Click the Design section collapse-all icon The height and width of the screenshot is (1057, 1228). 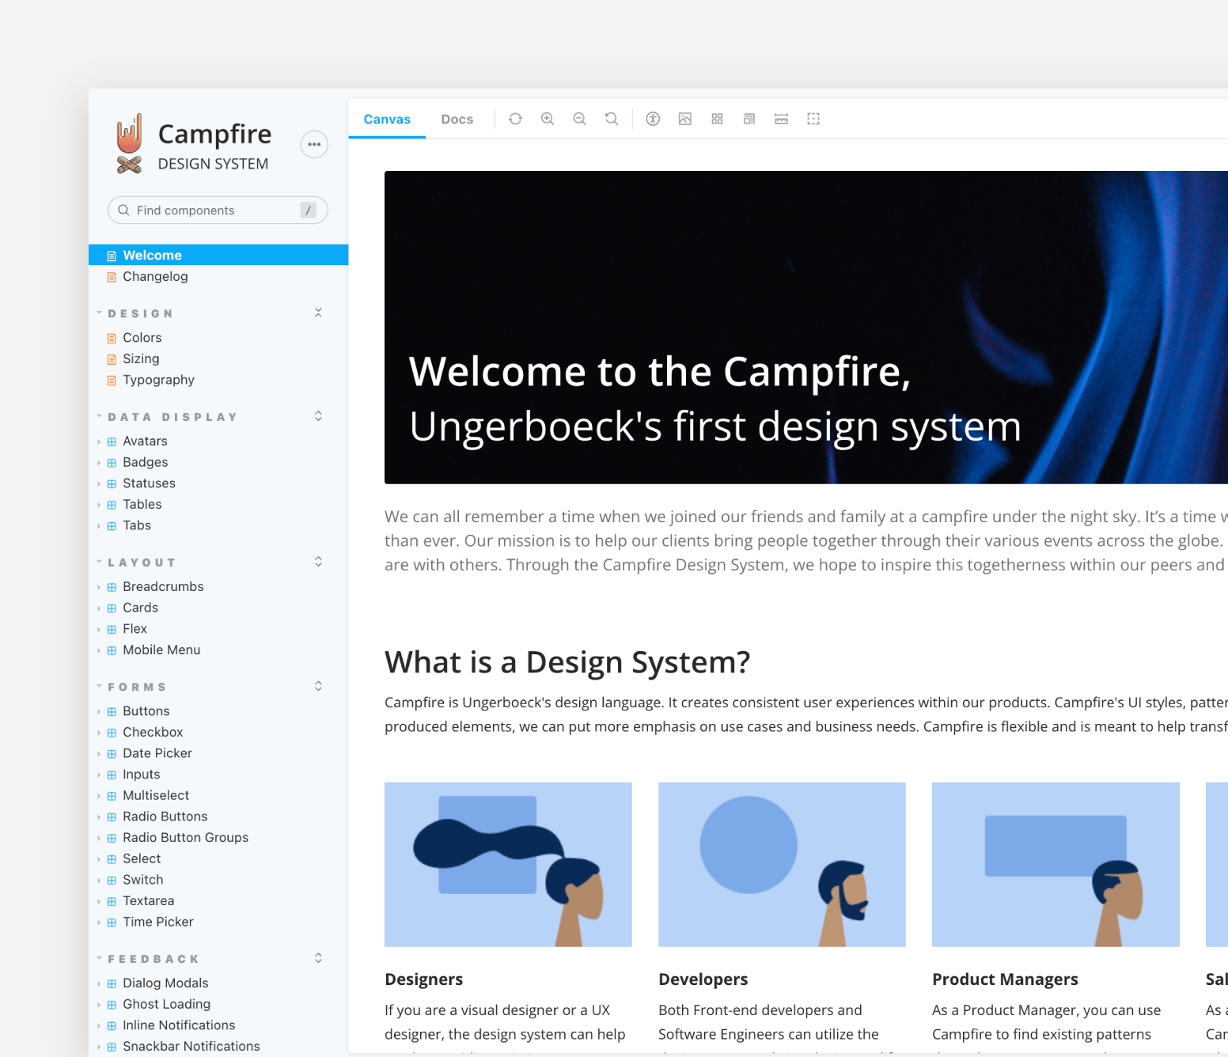coord(318,313)
